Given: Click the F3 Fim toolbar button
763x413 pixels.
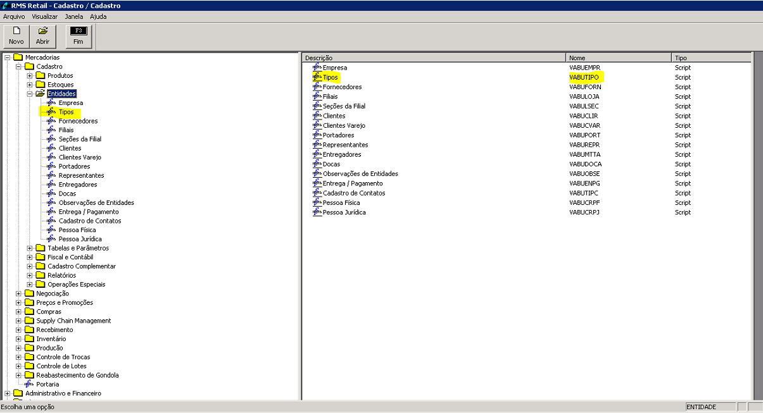Looking at the screenshot, I should [x=79, y=36].
